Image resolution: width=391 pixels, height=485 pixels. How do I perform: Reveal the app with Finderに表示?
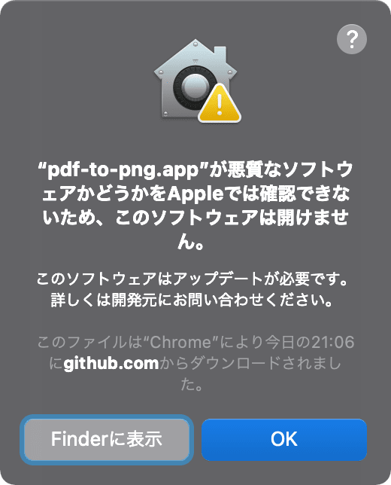(107, 440)
